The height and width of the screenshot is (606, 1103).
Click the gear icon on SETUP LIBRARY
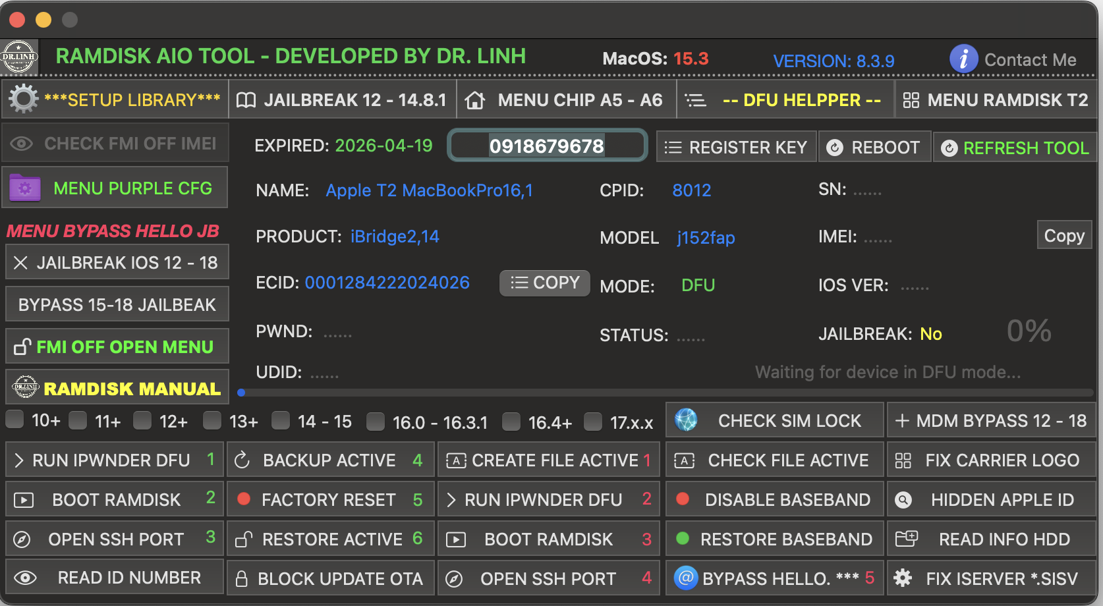(x=24, y=99)
